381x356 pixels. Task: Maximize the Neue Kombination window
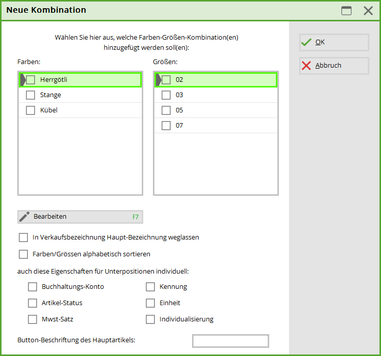(346, 11)
